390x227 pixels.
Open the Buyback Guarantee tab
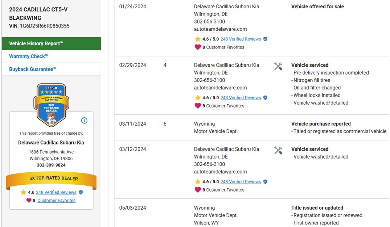(33, 69)
